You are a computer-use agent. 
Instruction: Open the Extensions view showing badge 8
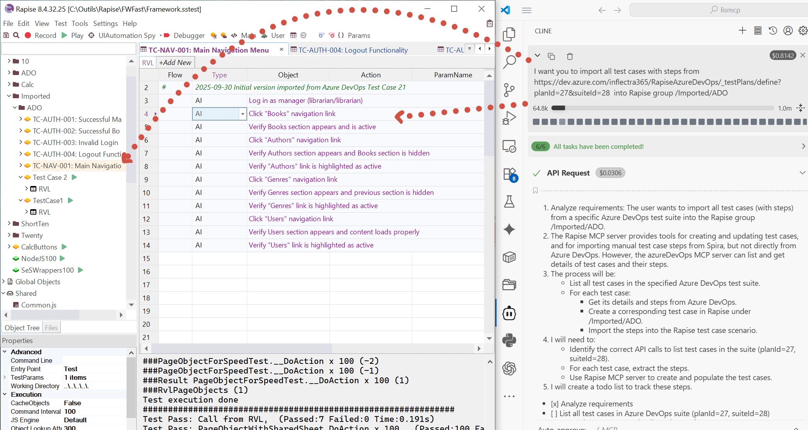[510, 174]
